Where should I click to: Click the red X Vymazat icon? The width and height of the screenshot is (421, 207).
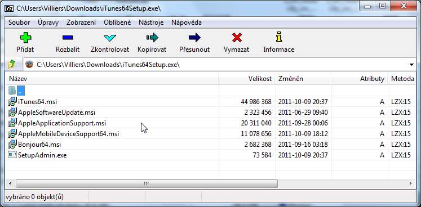pyautogui.click(x=237, y=38)
